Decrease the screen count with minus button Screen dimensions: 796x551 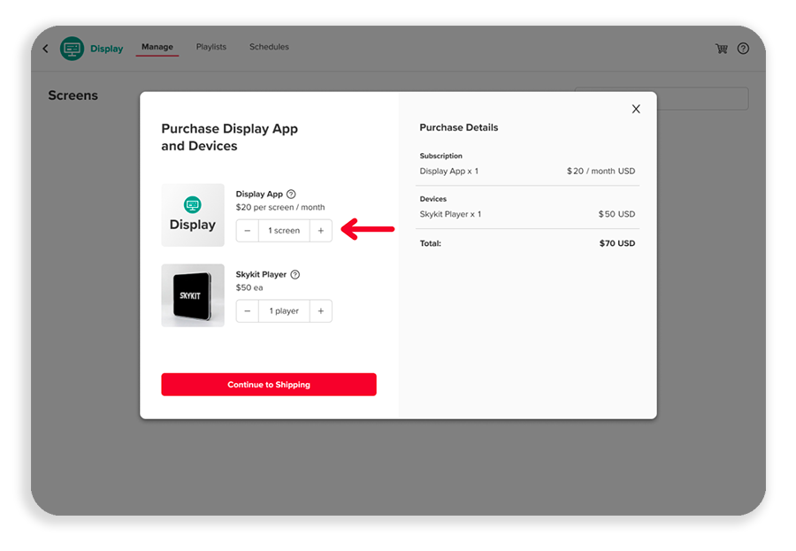(x=248, y=231)
